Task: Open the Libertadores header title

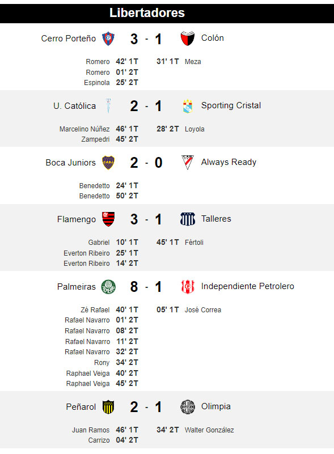Action: (147, 12)
